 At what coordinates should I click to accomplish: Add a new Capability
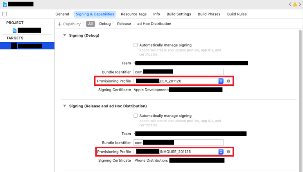pyautogui.click(x=69, y=24)
